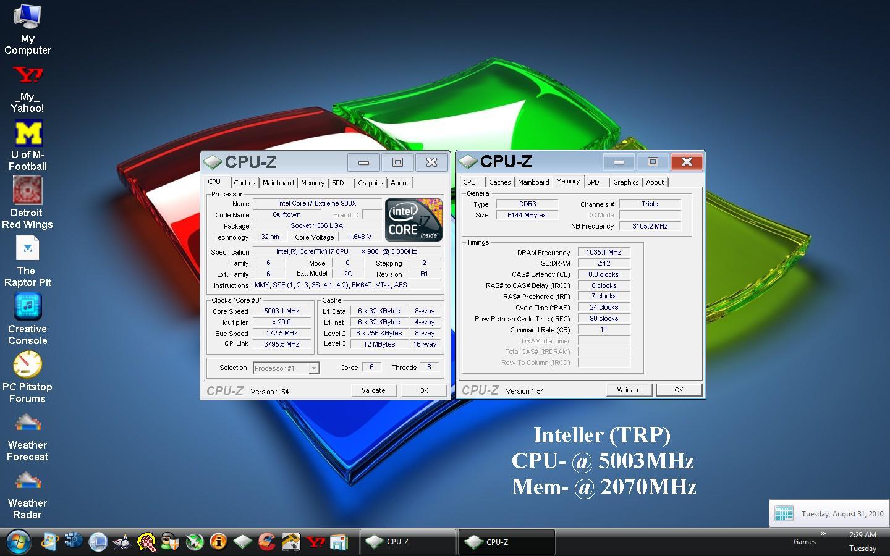Open the Weather Radar desktop icon

(x=27, y=494)
